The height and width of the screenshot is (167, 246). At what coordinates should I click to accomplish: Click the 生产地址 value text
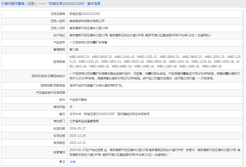click(140, 35)
